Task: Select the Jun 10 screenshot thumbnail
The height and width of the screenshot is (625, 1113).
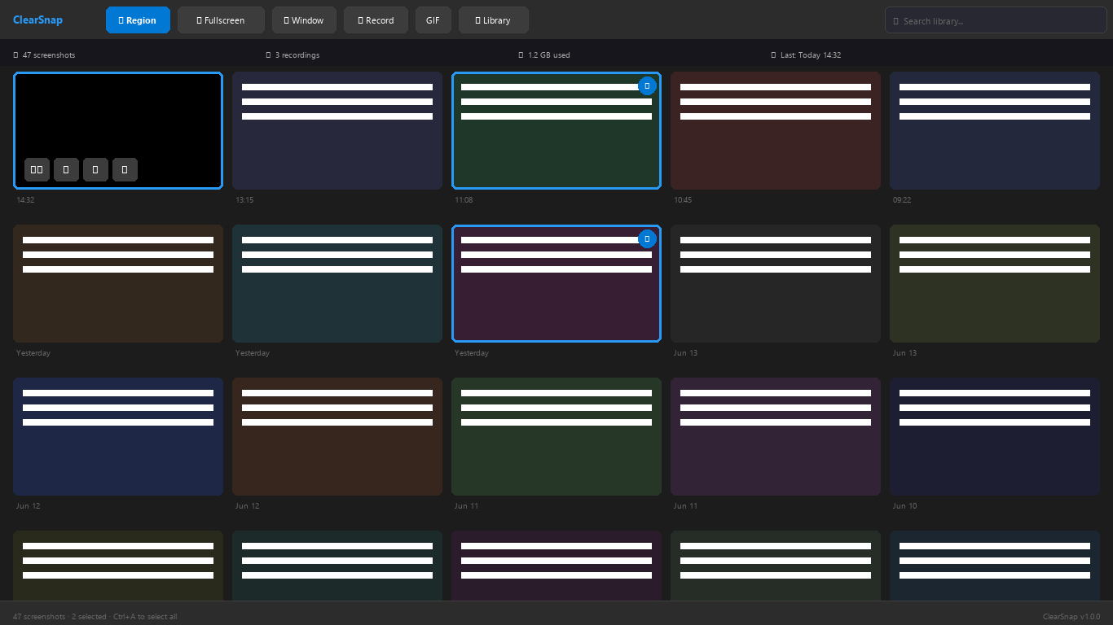Action: [x=995, y=436]
